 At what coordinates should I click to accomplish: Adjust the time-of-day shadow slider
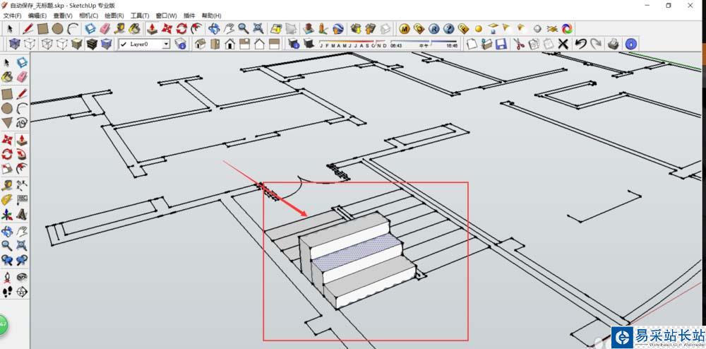(x=424, y=44)
